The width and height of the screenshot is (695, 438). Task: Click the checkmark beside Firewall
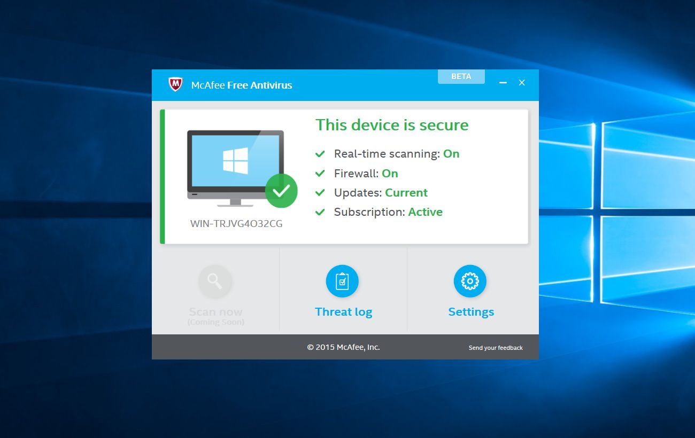[x=320, y=174]
